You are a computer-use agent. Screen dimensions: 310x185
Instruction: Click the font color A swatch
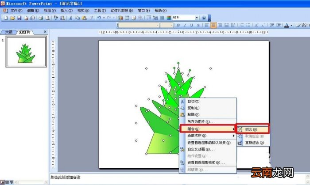[287, 25]
